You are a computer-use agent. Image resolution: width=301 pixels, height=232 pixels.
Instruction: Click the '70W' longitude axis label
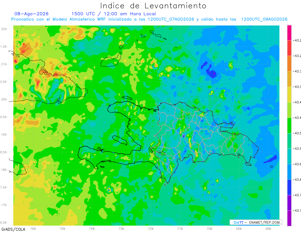209,228
